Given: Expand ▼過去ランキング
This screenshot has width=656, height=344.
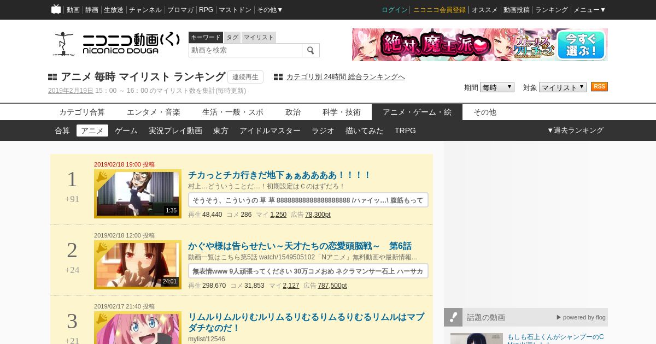Looking at the screenshot, I should click(x=575, y=131).
